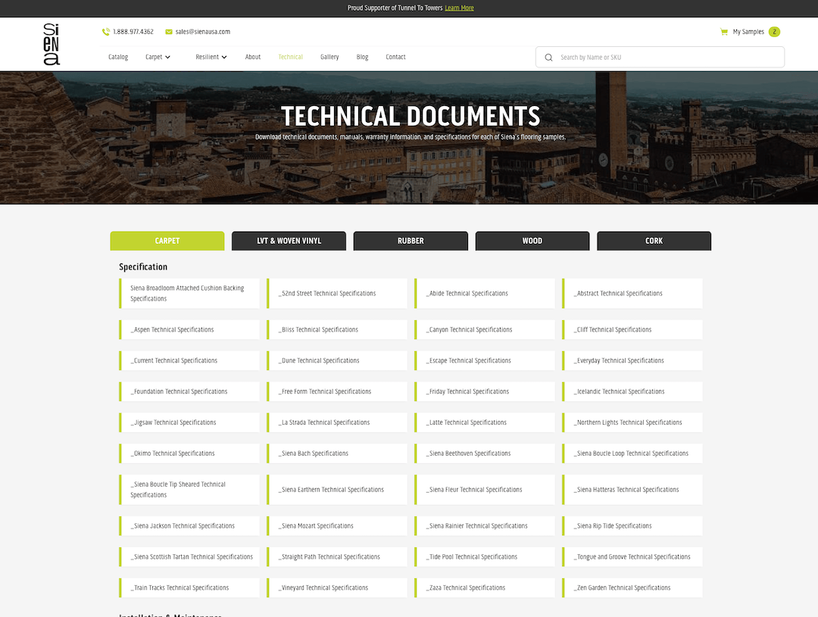The image size is (818, 617).
Task: Open Free Form Technical Specifications
Action: [337, 391]
